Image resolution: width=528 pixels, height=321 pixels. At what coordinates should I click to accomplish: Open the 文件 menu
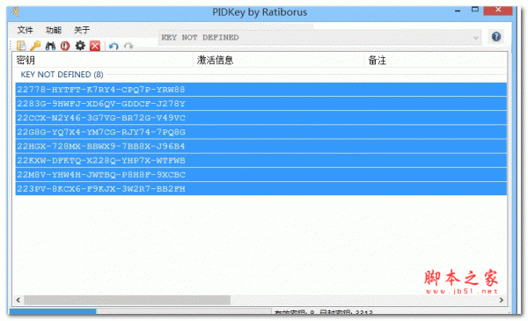pos(26,30)
